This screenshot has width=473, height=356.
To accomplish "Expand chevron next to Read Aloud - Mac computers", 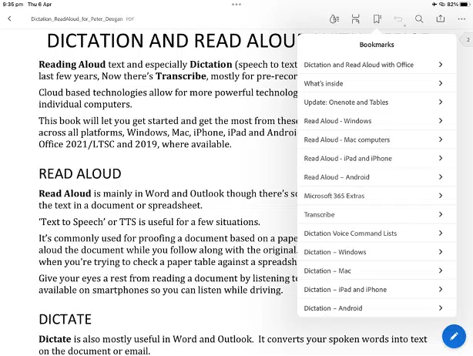I will point(441,139).
